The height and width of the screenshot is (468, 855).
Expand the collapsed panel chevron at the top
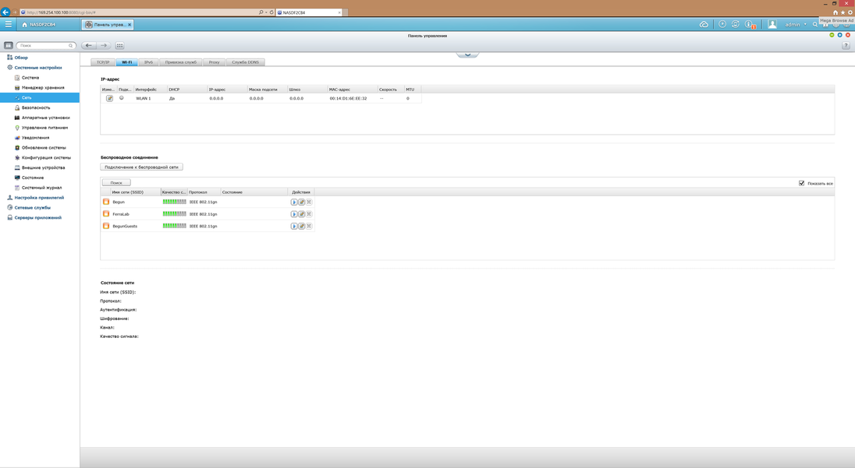(467, 54)
